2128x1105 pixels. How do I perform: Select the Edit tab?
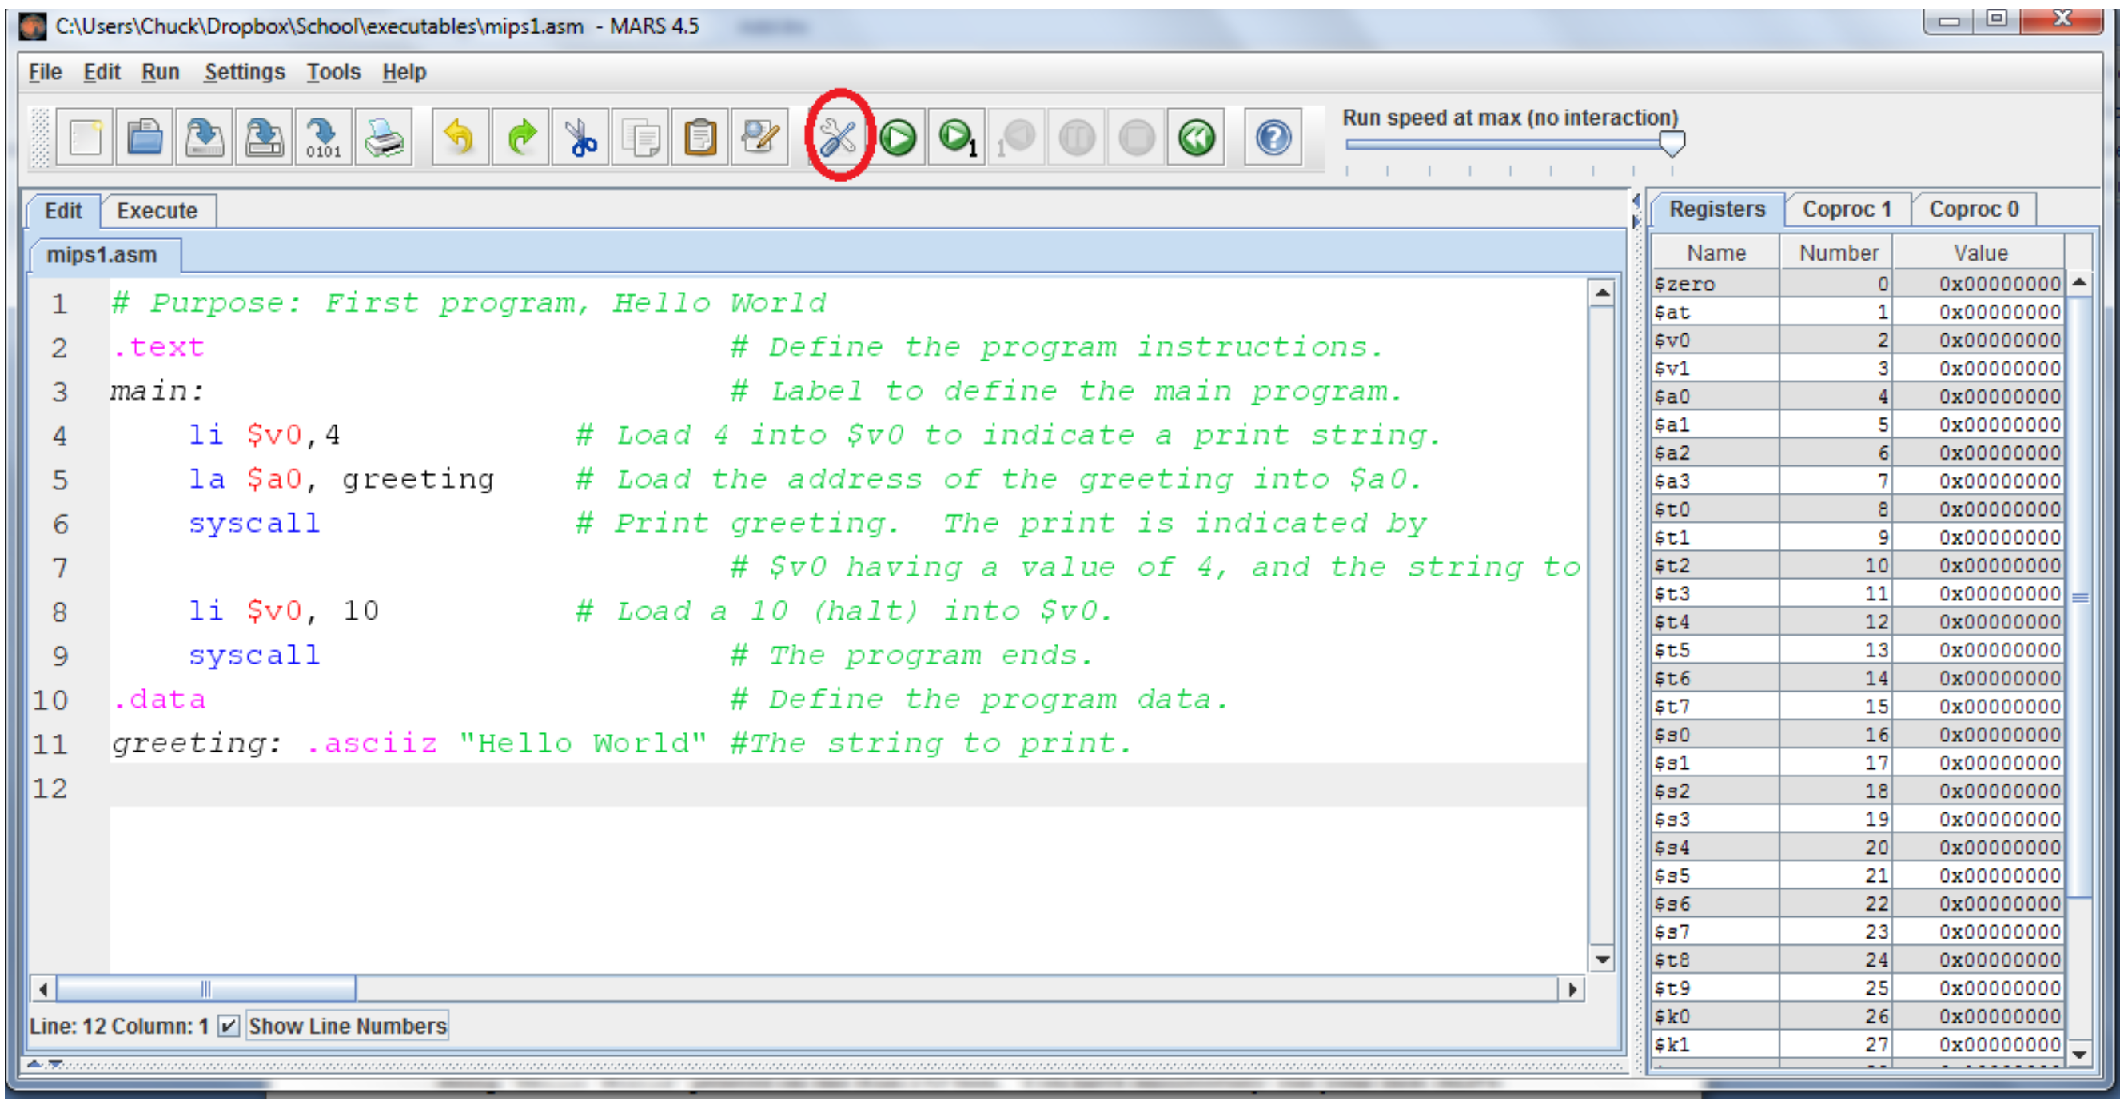tap(63, 211)
